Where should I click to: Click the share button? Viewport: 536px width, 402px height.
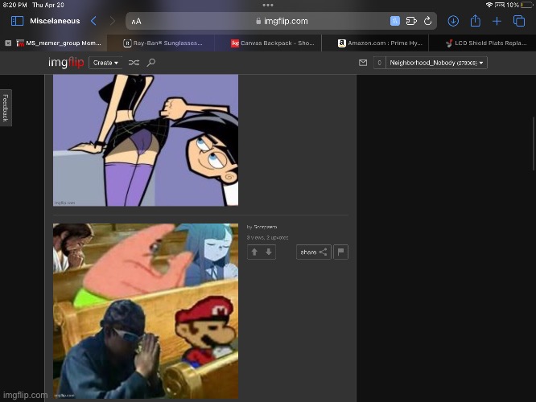tap(313, 252)
